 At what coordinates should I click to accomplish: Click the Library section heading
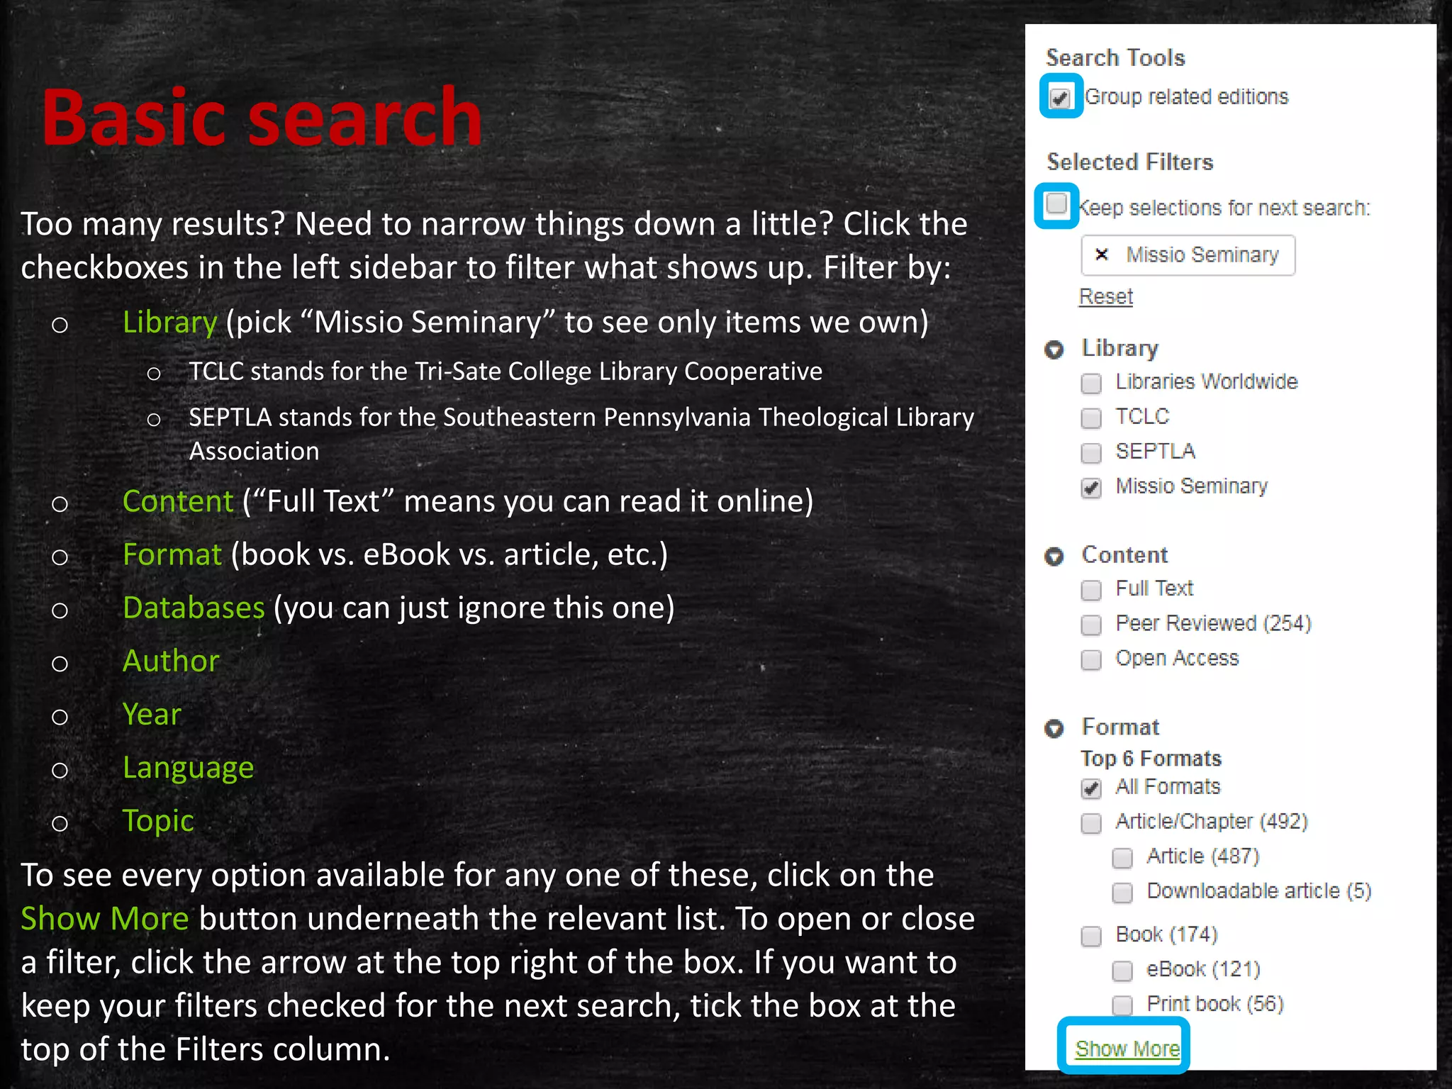1120,348
